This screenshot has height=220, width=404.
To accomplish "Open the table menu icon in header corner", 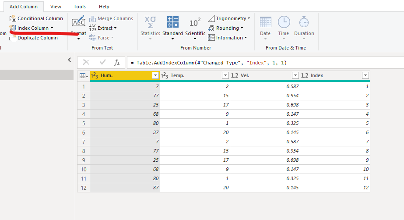I will [x=84, y=75].
